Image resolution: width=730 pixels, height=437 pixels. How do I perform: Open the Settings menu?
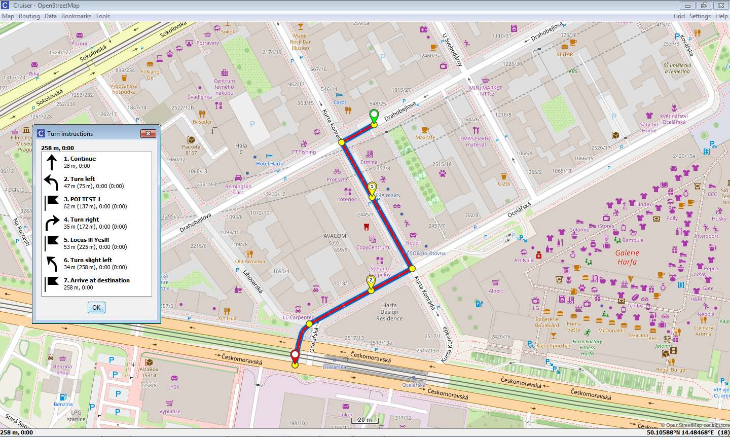pyautogui.click(x=700, y=16)
